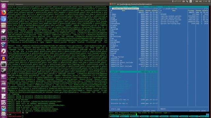Open the sound volume indicator
The height and width of the screenshot is (118, 211).
[x=200, y=1]
